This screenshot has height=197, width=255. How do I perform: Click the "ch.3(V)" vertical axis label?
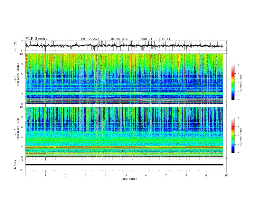pyautogui.click(x=15, y=165)
